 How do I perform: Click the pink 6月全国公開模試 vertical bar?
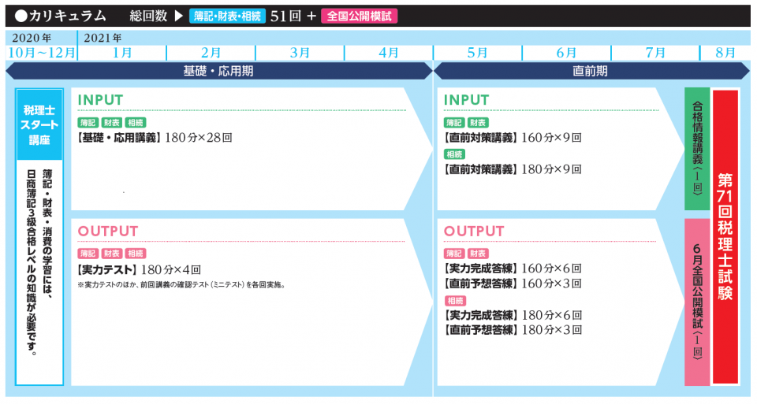click(x=697, y=302)
